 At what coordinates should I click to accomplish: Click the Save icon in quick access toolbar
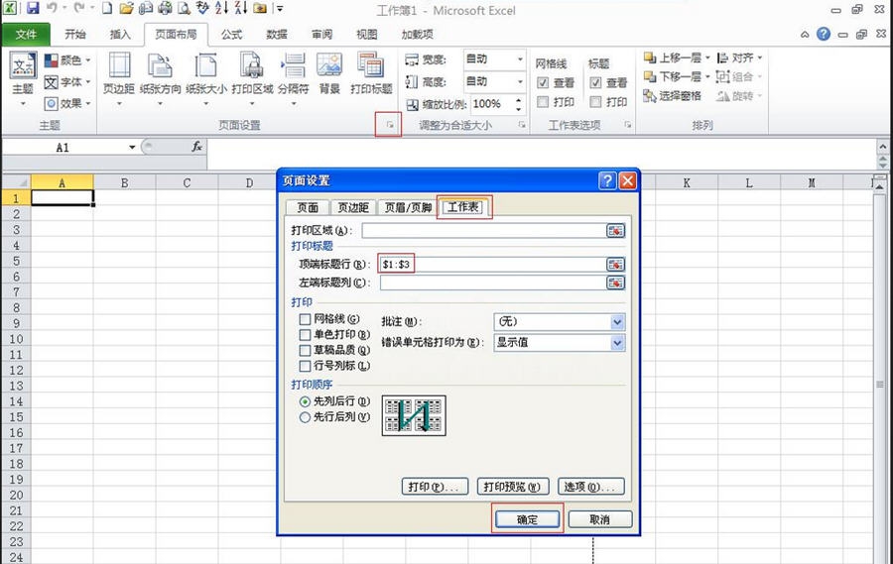click(x=33, y=8)
